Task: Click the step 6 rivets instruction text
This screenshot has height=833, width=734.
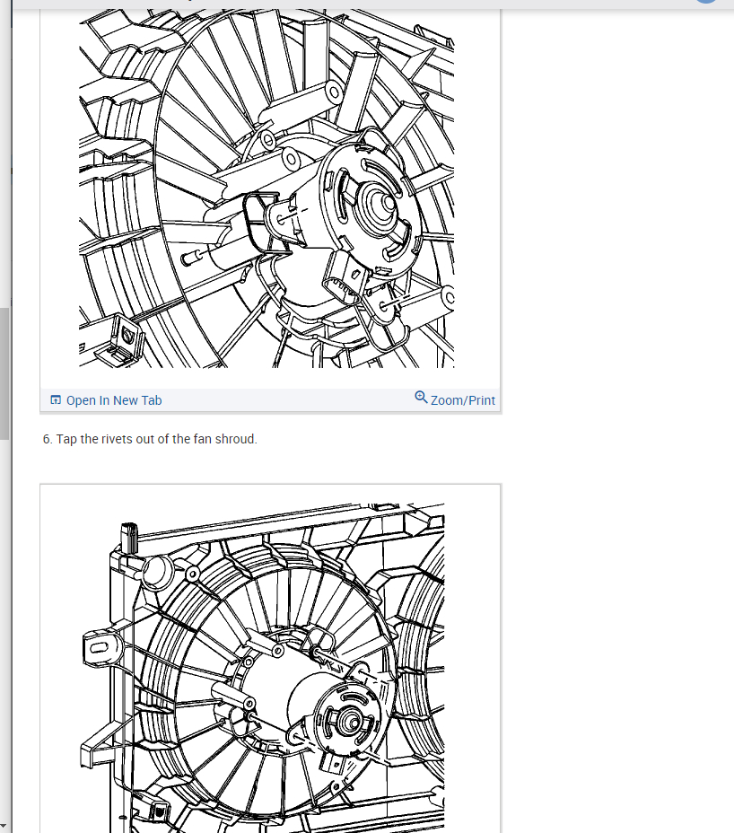Action: coord(150,439)
